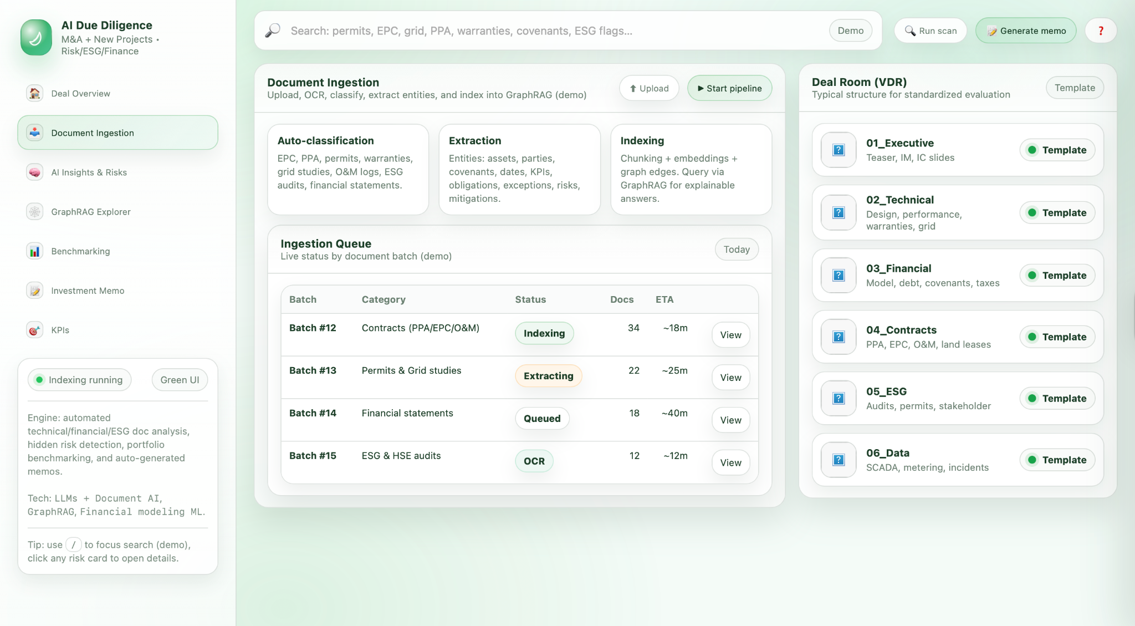Open the Today filter in Ingestion Queue
This screenshot has width=1135, height=626.
click(x=736, y=250)
